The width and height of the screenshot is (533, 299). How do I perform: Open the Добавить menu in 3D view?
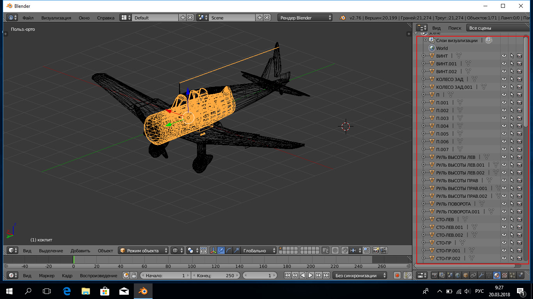pos(80,251)
